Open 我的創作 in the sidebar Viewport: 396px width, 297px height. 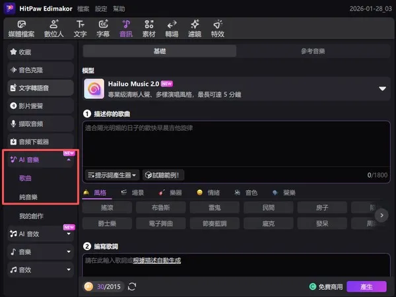coord(31,216)
